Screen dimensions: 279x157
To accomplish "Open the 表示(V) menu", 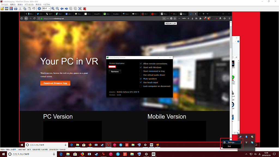I will (x=38, y=5).
